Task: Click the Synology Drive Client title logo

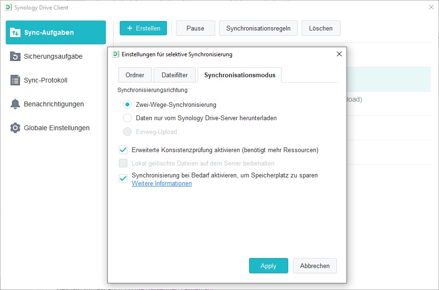Action: [x=9, y=8]
